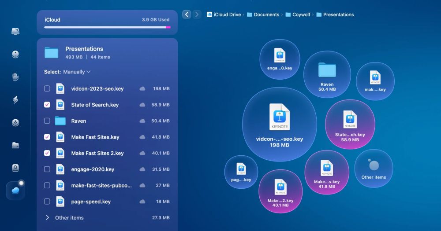Screen dimensions: 441x231
Task: Click the Keynote file icon beside State of Search.key
Action: [x=60, y=105]
